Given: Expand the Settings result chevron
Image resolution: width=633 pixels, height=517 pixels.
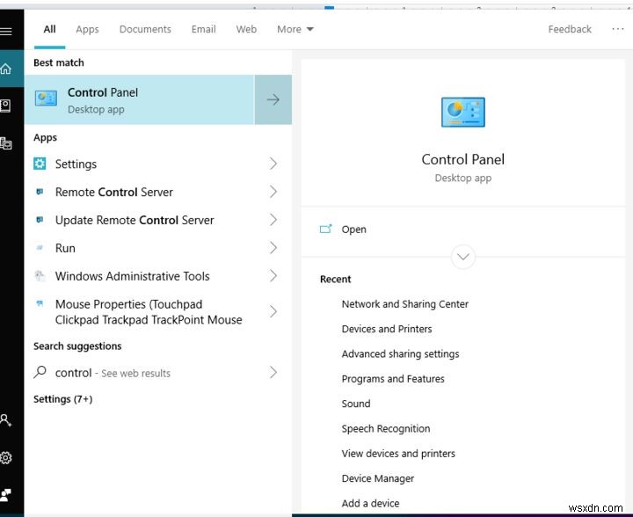Looking at the screenshot, I should click(273, 164).
